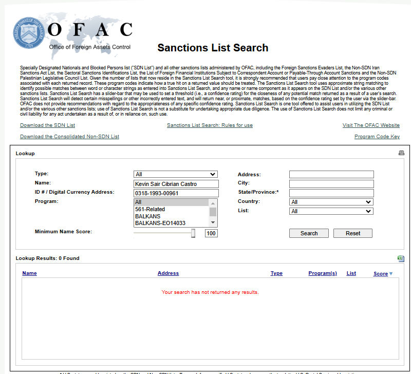The width and height of the screenshot is (411, 374).
Task: Open the Type dropdown
Action: (176, 174)
